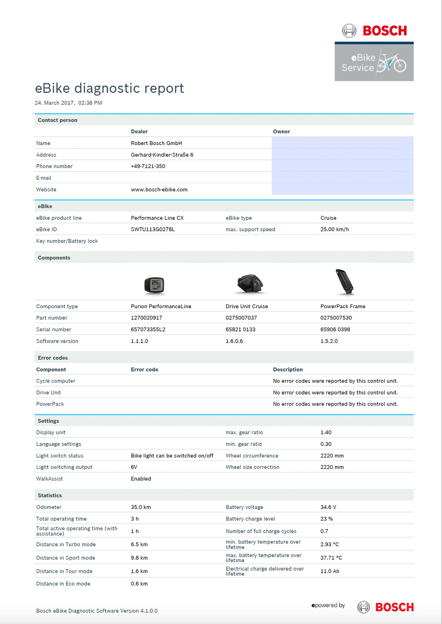Click the Owner Name field
Viewport: 442px width, 624px height.
(x=342, y=143)
